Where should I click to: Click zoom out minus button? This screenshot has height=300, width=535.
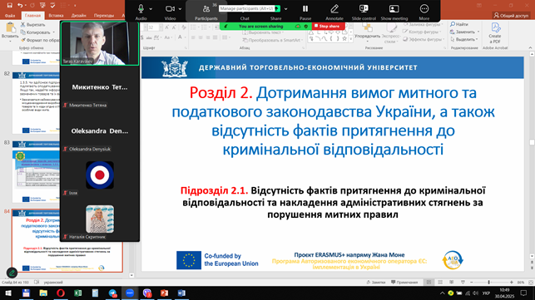click(471, 283)
